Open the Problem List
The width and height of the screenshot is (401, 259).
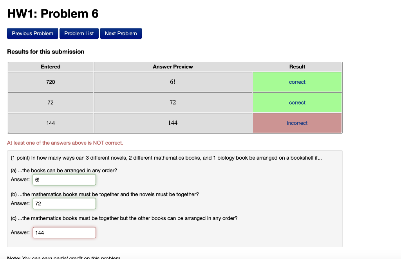[79, 33]
